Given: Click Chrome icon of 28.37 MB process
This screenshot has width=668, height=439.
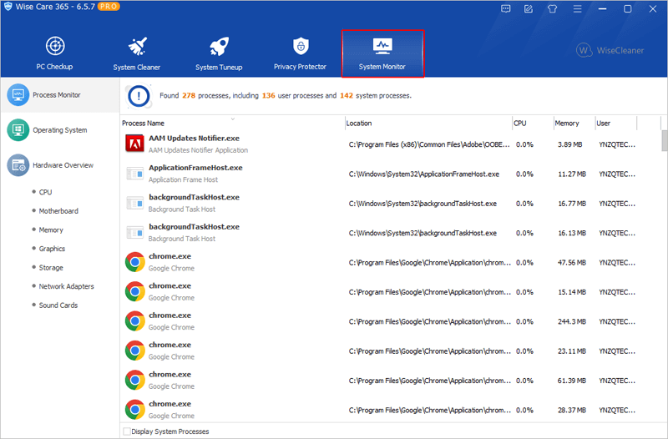Looking at the screenshot, I should click(134, 410).
